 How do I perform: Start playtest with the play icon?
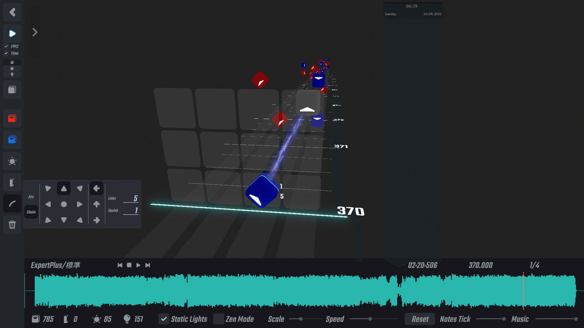point(12,34)
